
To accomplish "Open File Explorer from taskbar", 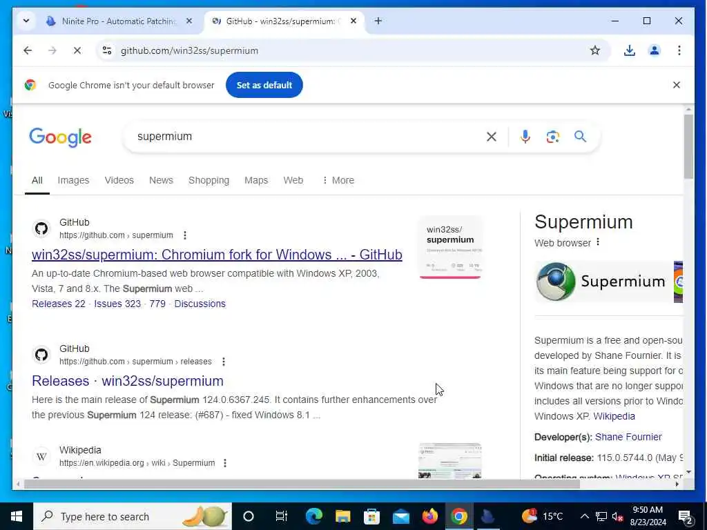I will click(x=342, y=516).
